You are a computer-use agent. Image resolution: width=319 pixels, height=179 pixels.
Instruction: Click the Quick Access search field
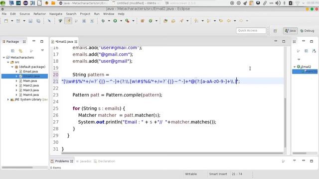251,30
